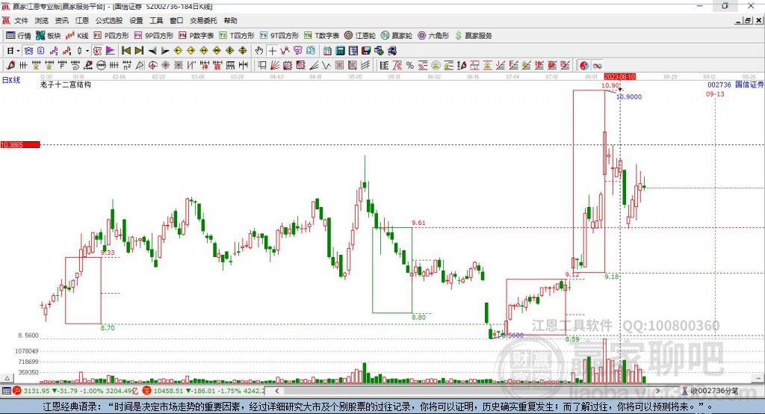Image resolution: width=765 pixels, height=414 pixels.
Task: Select the percent % retracement tool
Action: tap(410, 66)
